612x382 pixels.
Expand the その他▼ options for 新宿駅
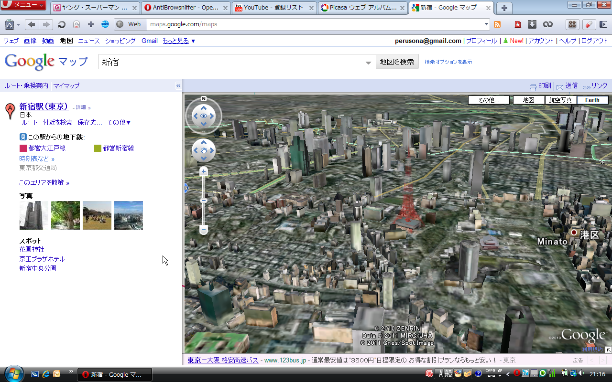click(119, 123)
